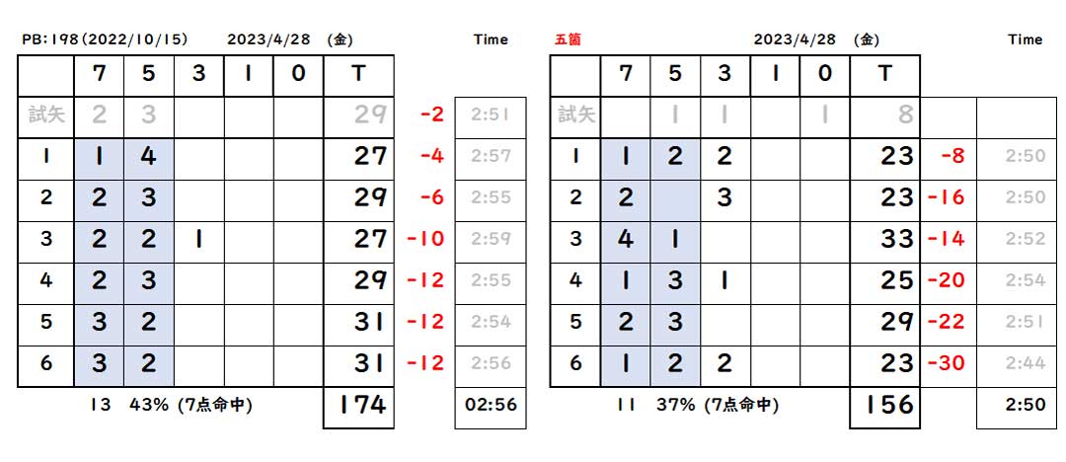This screenshot has height=462, width=1066.
Task: Click the 13 43% (7点命中) summary text
Action: [172, 406]
